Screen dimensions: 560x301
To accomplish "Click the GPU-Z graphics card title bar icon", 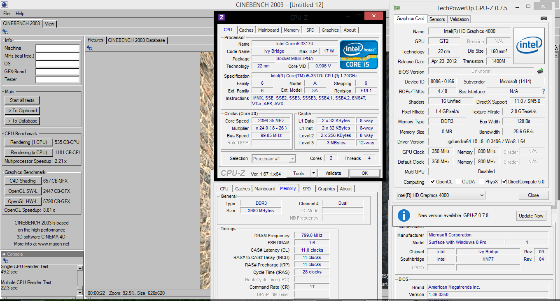I will pos(397,8).
